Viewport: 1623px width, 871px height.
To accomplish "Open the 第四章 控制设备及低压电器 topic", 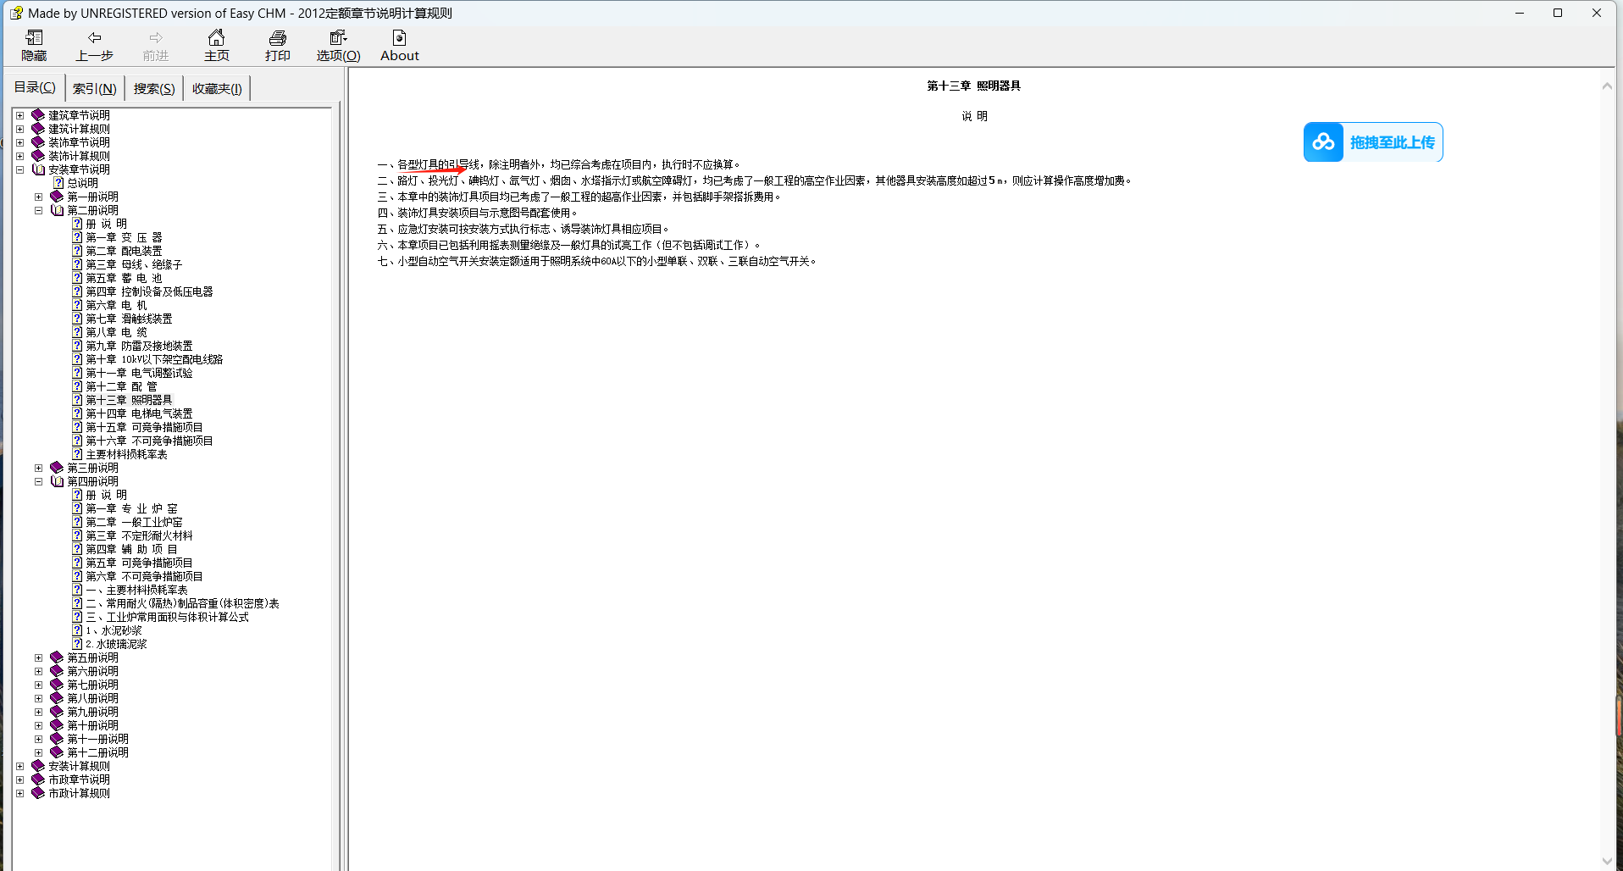I will (149, 291).
